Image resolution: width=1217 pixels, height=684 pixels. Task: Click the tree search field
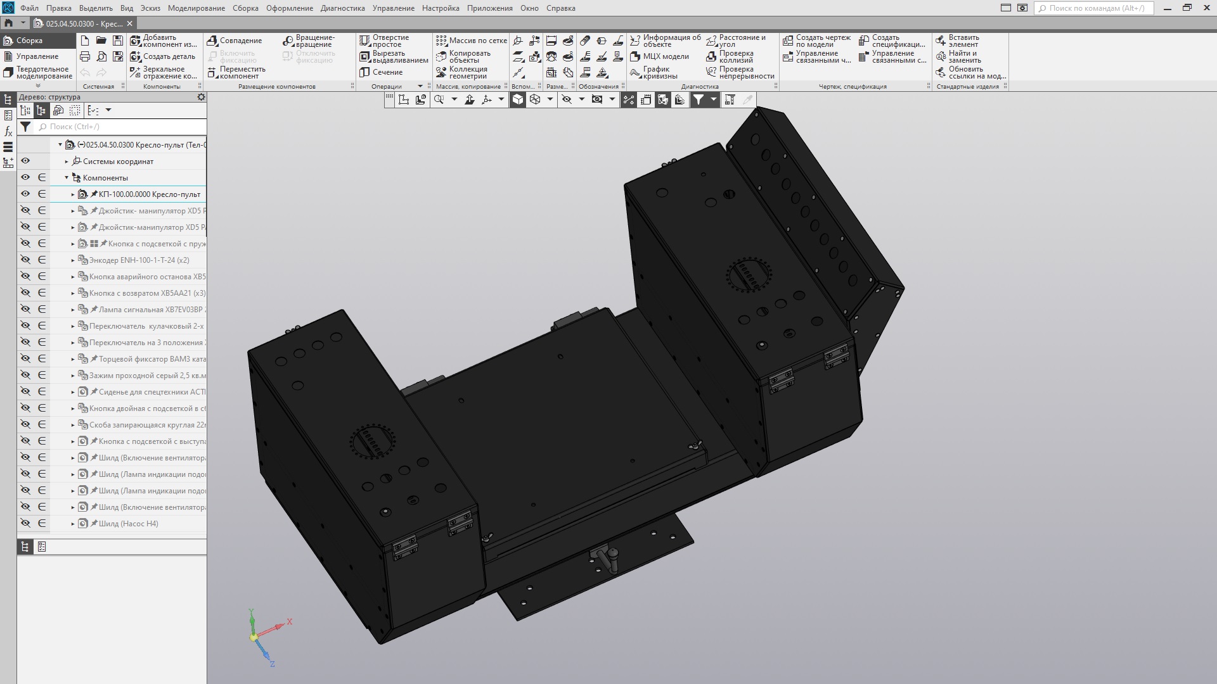(120, 127)
